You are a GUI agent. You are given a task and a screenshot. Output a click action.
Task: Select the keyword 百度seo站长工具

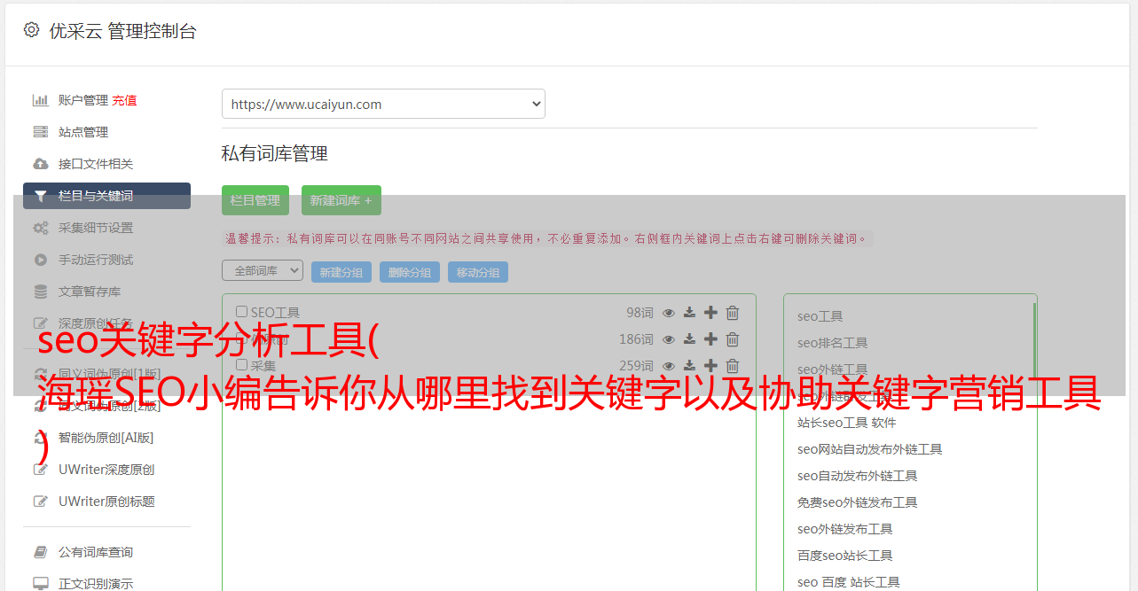845,556
